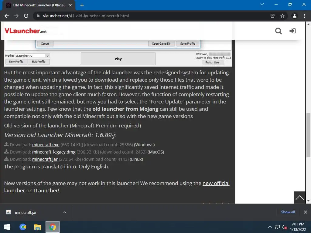
Task: Go back to the previous page
Action: pyautogui.click(x=7, y=16)
